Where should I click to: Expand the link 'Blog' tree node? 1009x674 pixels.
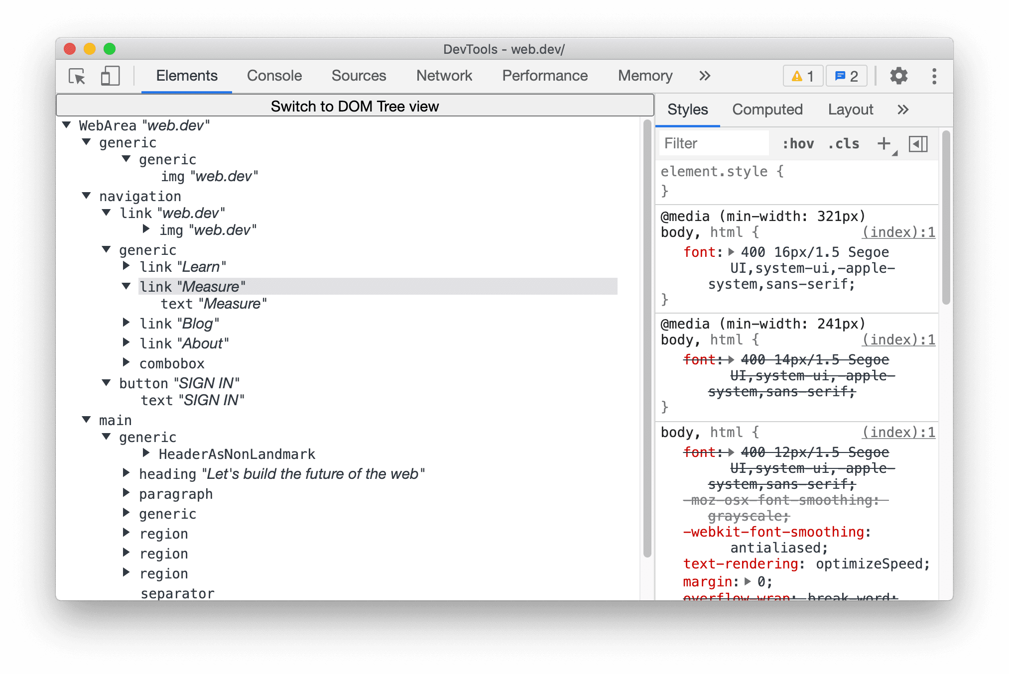128,324
